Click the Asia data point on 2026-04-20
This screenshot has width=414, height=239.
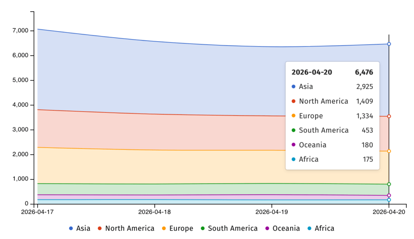[x=389, y=44]
